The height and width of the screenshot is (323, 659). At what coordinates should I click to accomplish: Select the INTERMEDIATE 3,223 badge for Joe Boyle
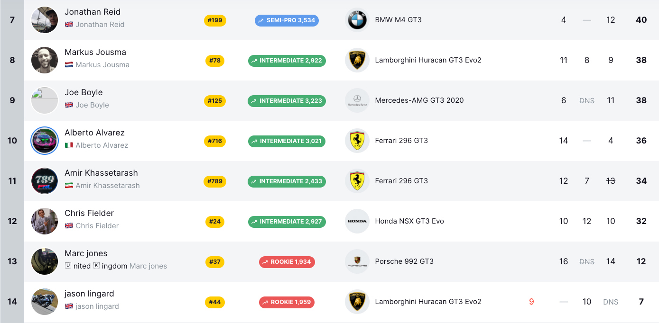click(x=287, y=101)
